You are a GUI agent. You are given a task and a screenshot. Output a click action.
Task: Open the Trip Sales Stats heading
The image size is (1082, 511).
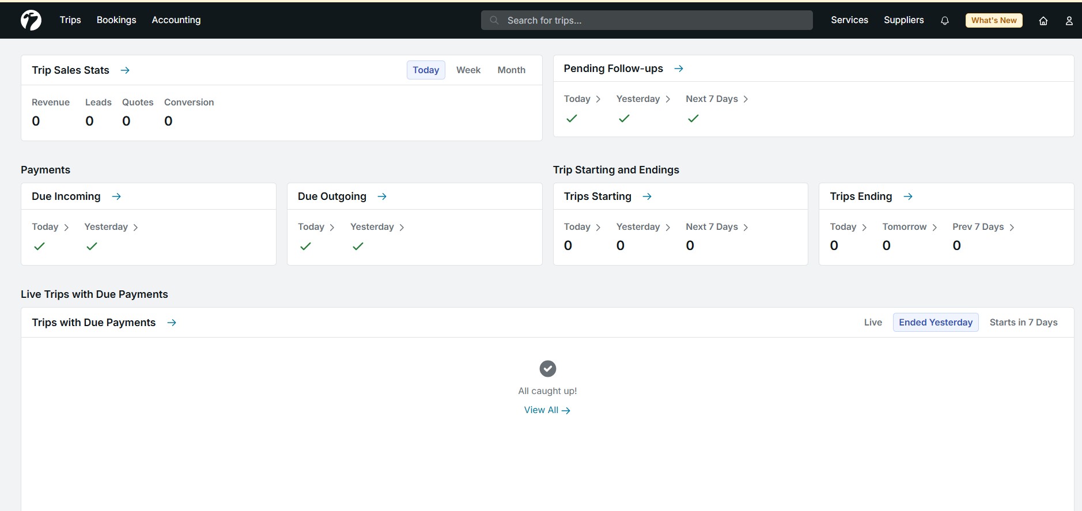pos(70,70)
